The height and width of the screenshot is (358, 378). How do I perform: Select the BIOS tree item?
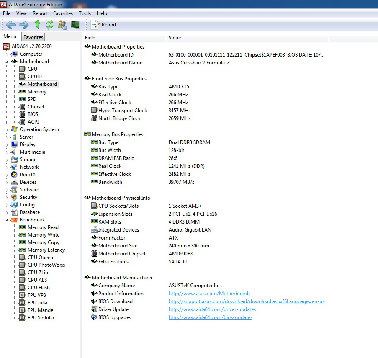(33, 114)
